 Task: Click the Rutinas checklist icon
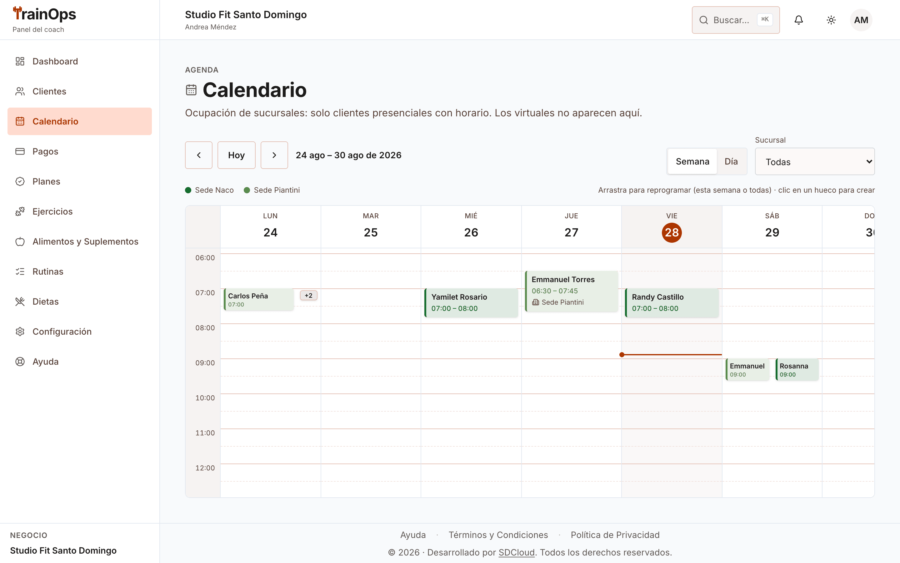tap(20, 271)
